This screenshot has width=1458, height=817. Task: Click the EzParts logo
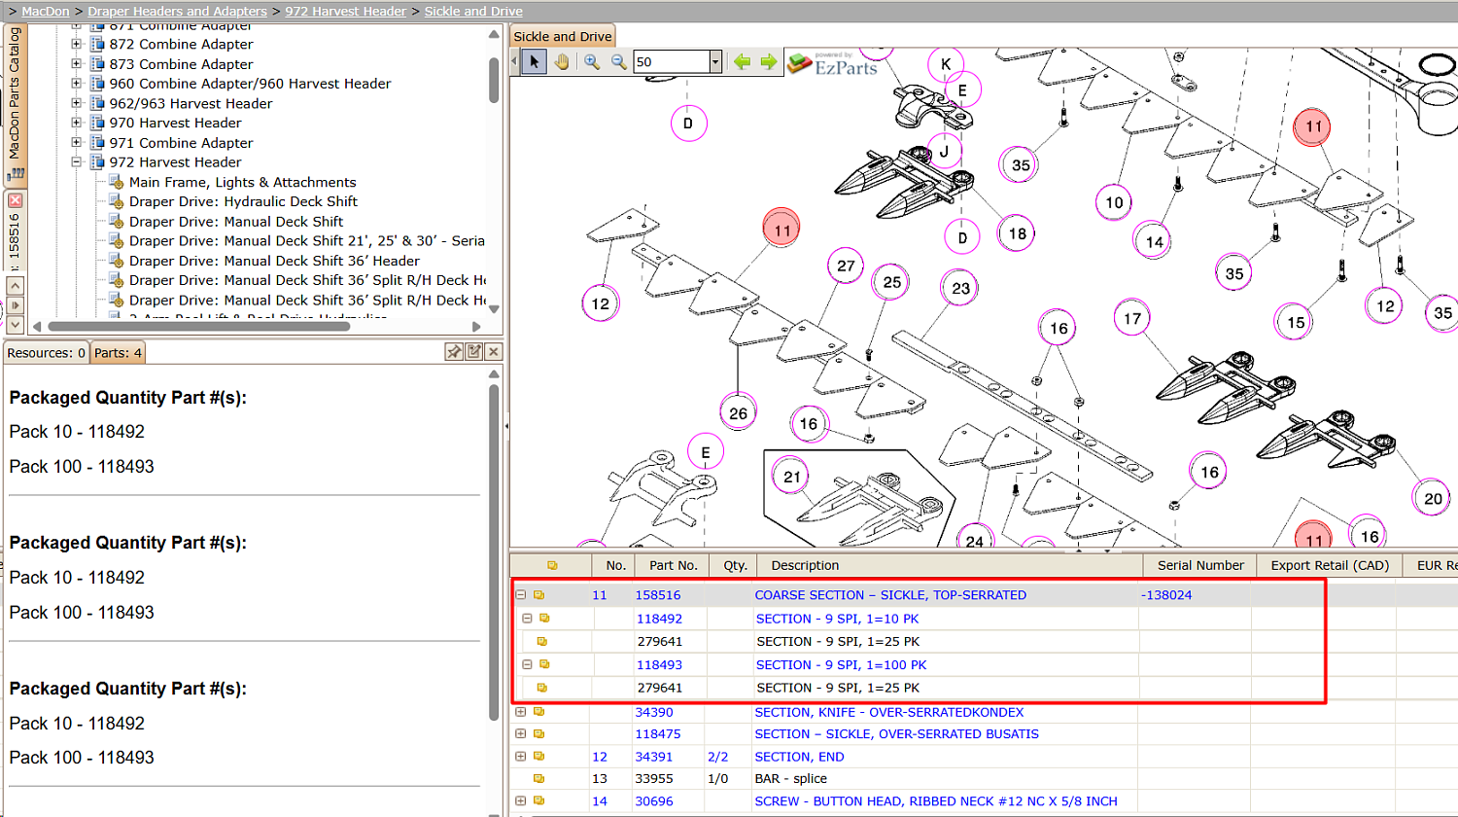(833, 64)
